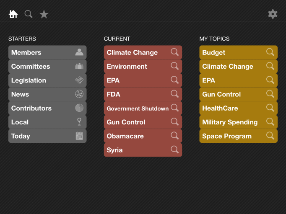
Task: Open the Space Program topic
Action: point(227,136)
